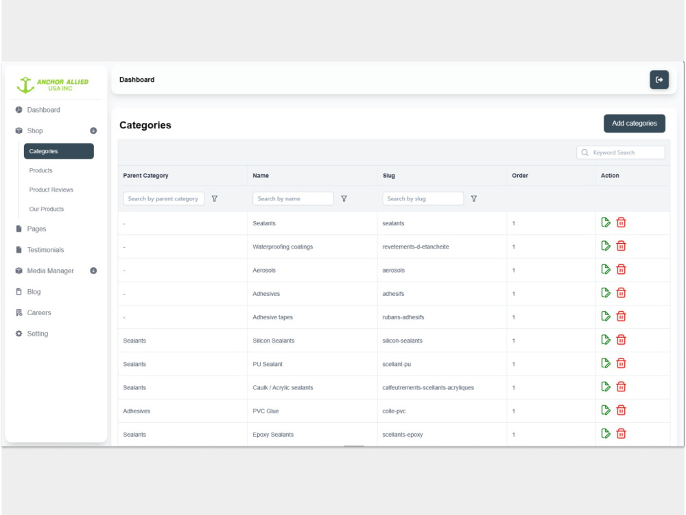The height and width of the screenshot is (515, 686).
Task: Collapse the Shop menu arrow
Action: pos(93,130)
